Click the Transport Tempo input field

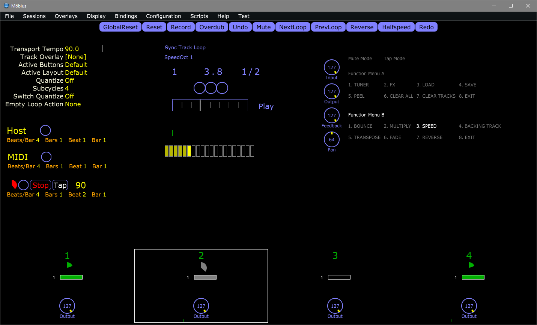83,49
